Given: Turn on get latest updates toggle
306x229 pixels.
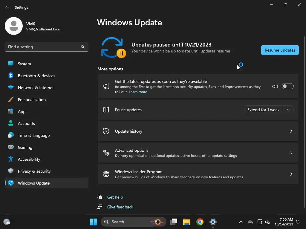Looking at the screenshot, I should coord(288,86).
